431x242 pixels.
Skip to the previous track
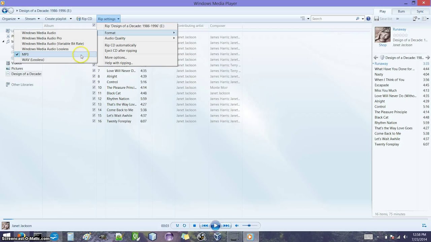tap(205, 226)
